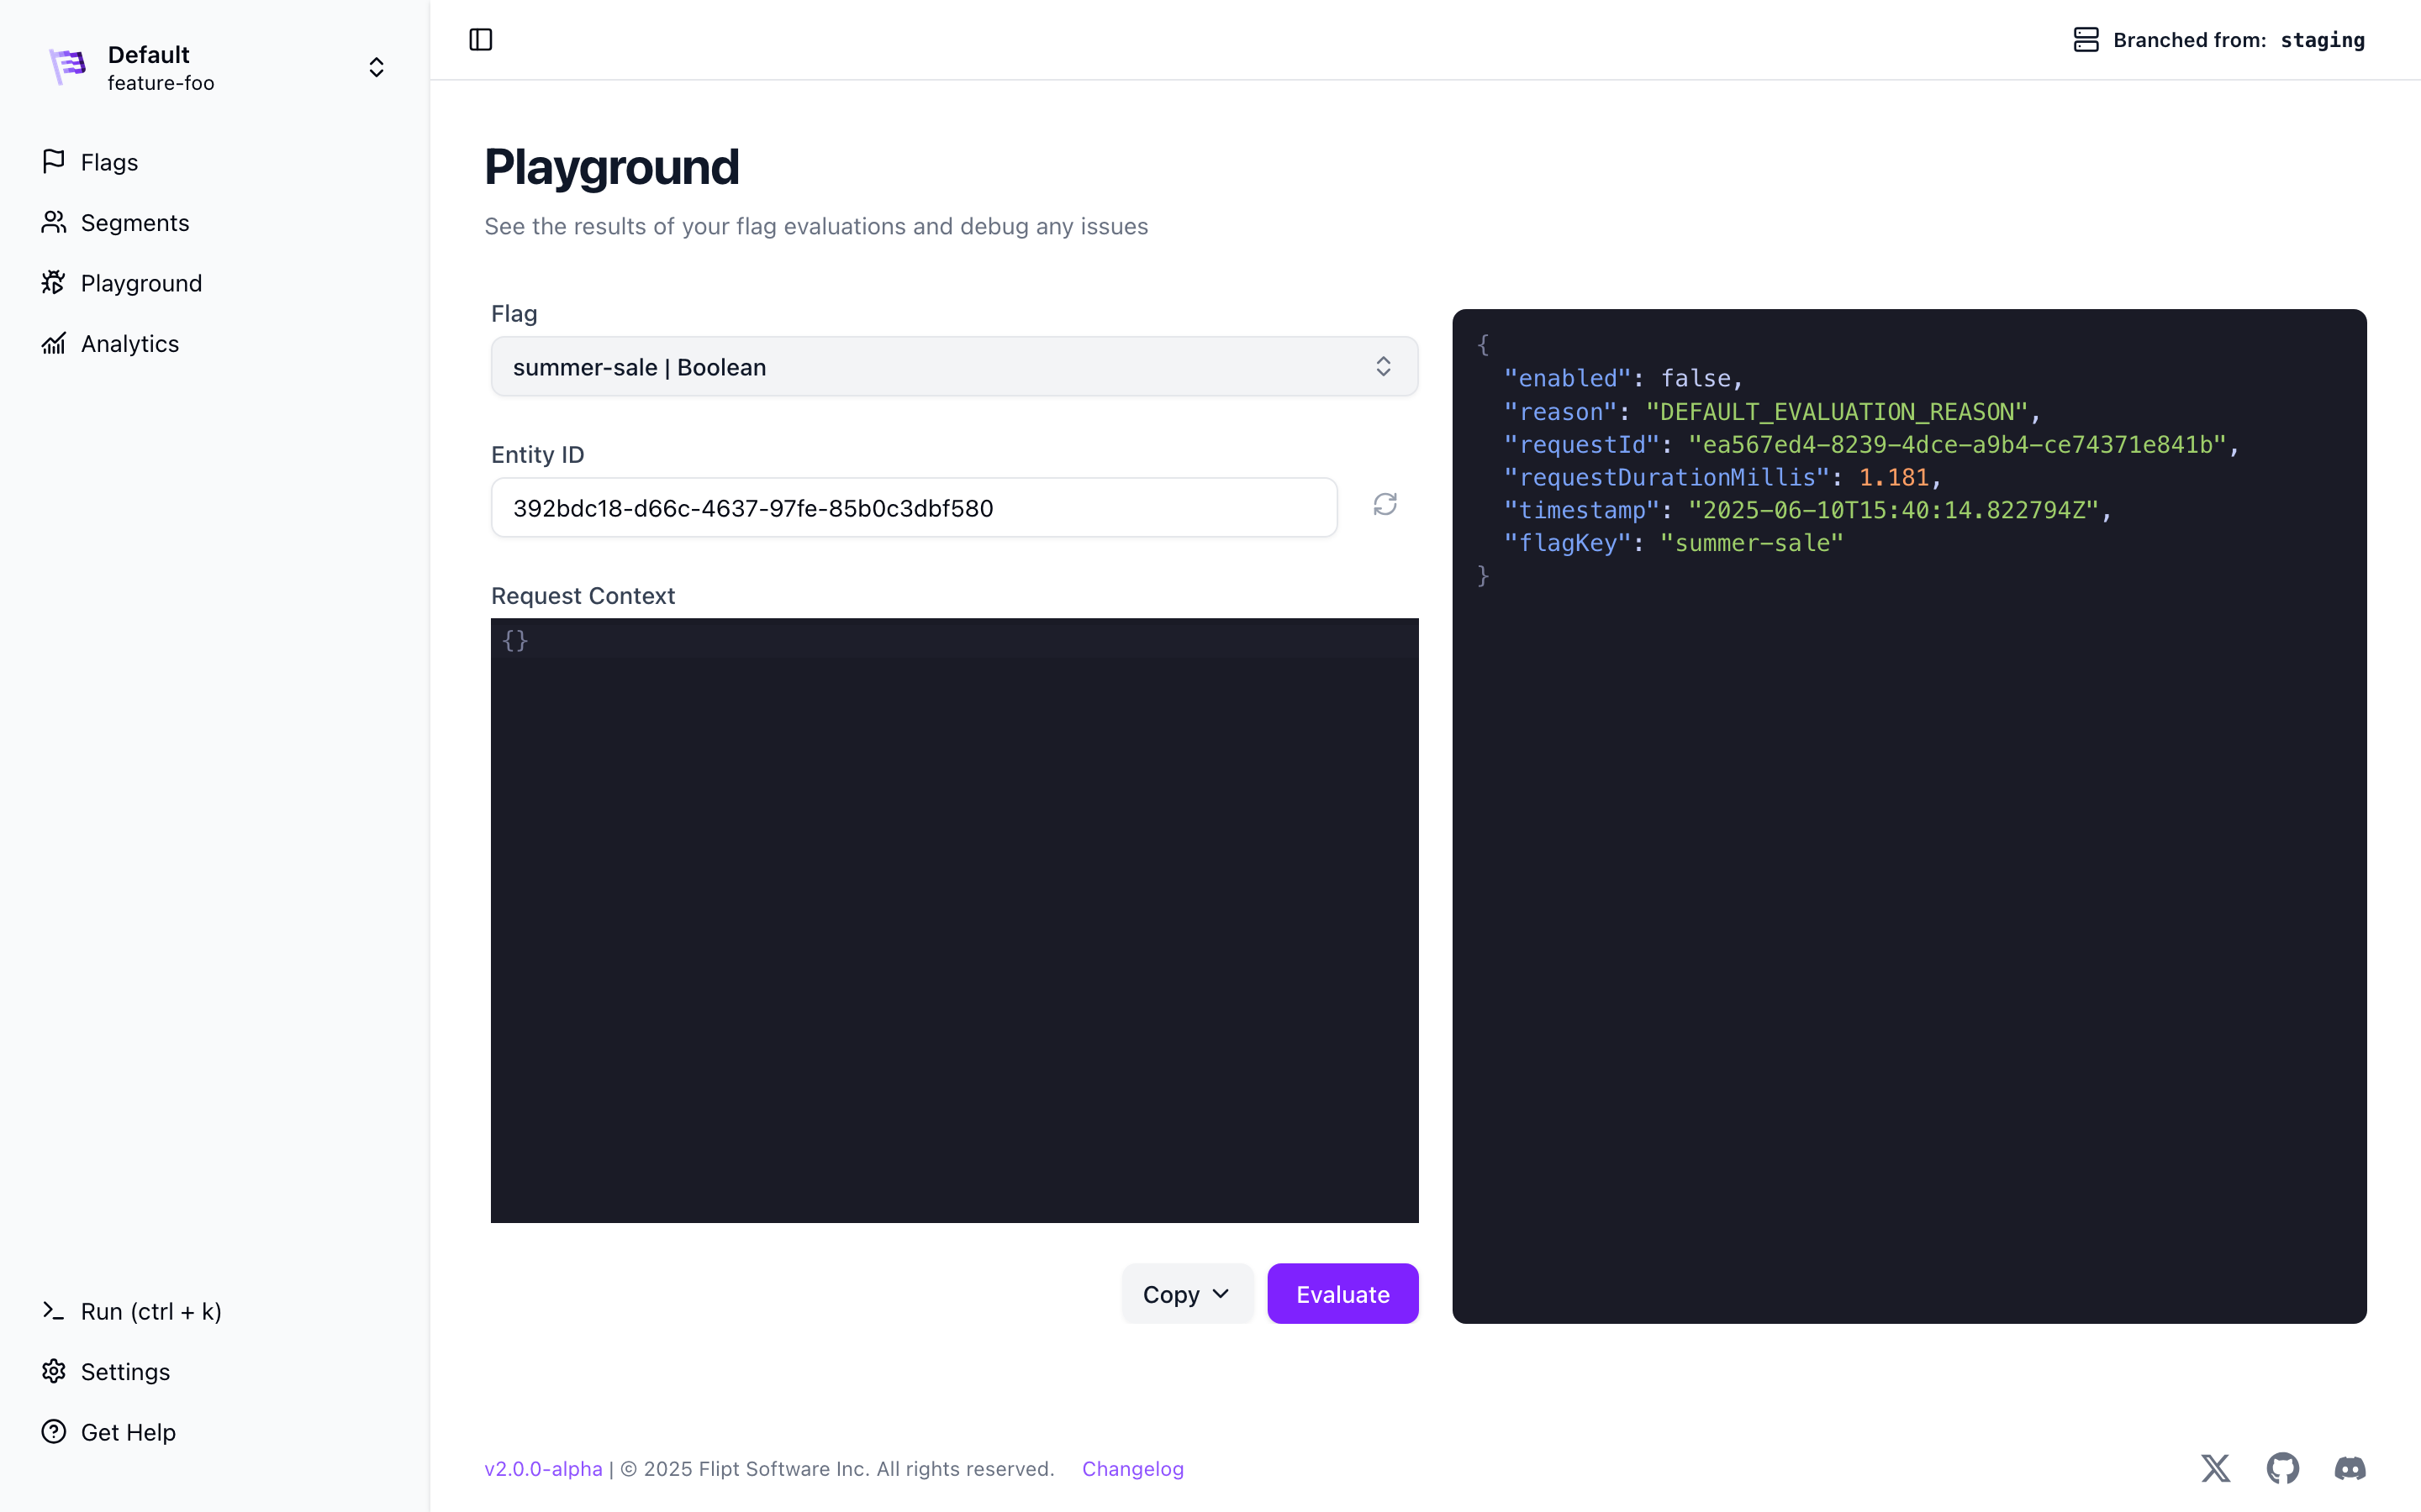This screenshot has width=2421, height=1512.
Task: Open the Discord icon in footer
Action: (2349, 1468)
